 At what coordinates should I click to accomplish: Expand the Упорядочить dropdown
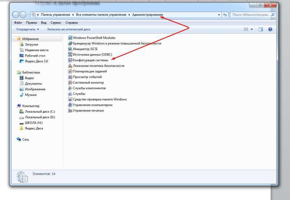[x=28, y=29]
